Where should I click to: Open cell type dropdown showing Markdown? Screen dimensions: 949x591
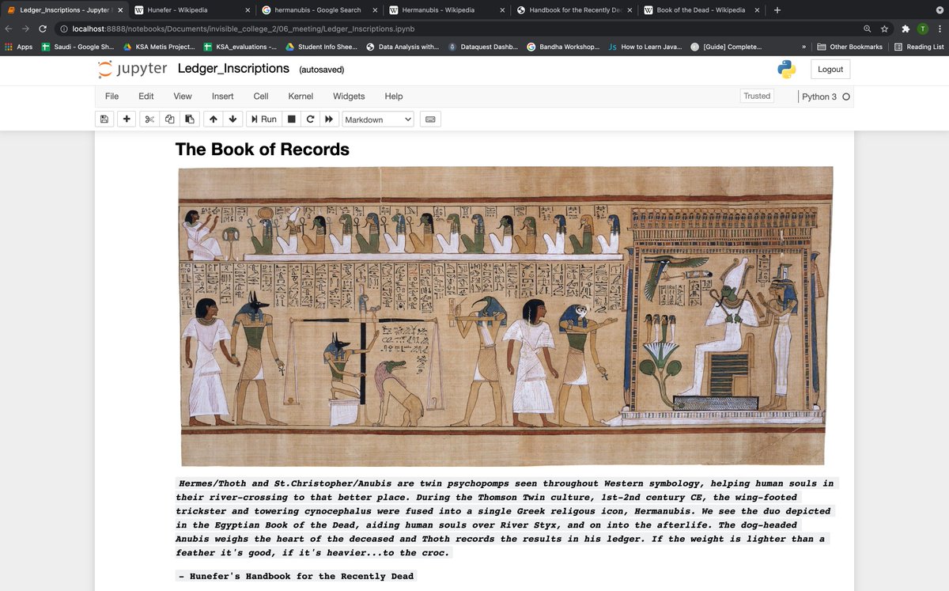point(378,119)
